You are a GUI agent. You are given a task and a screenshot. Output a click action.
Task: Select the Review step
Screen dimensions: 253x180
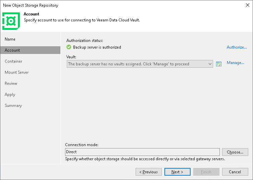point(11,83)
